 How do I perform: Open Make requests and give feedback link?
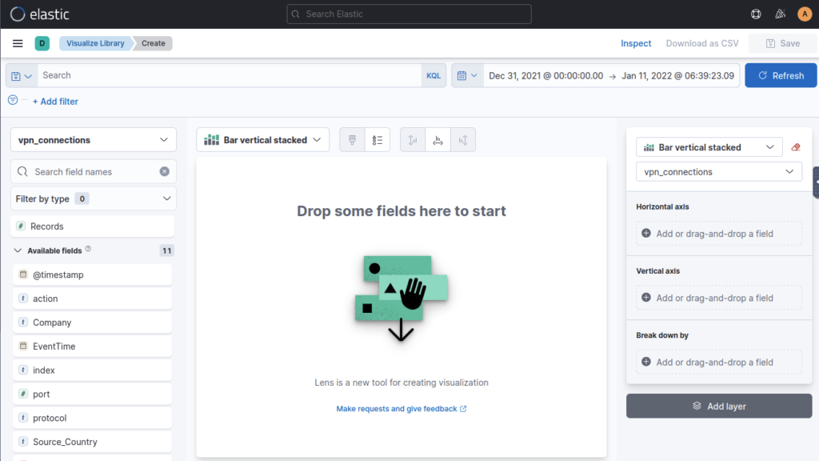click(x=402, y=409)
